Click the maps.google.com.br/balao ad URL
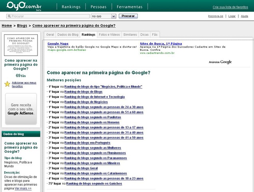 coord(67,50)
